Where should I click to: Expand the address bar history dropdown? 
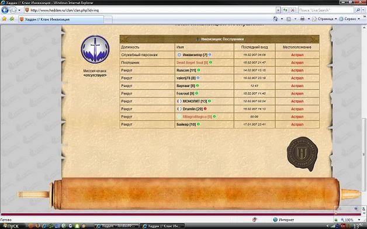tap(278, 11)
